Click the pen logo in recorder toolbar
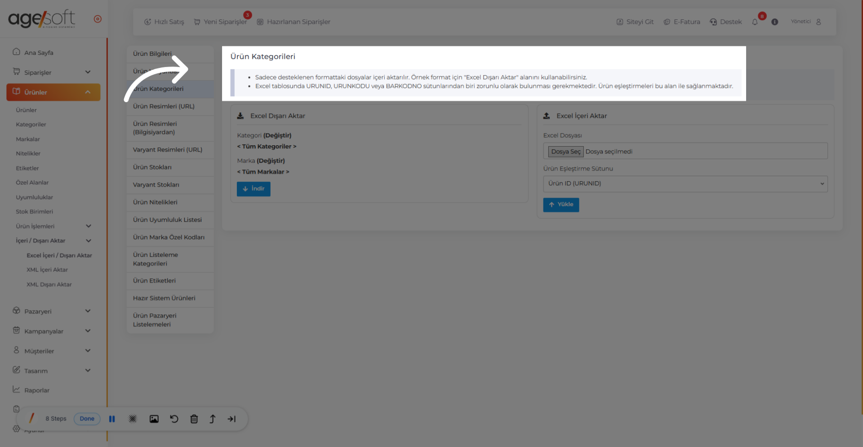This screenshot has height=447, width=863. tap(31, 418)
